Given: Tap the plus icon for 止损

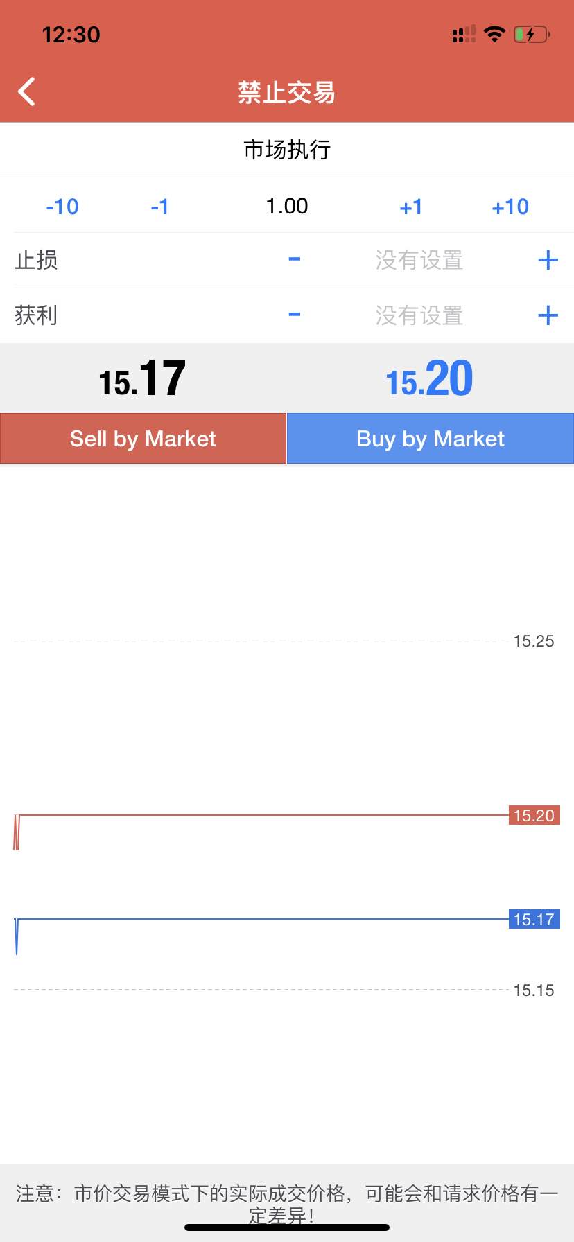Looking at the screenshot, I should tap(548, 260).
